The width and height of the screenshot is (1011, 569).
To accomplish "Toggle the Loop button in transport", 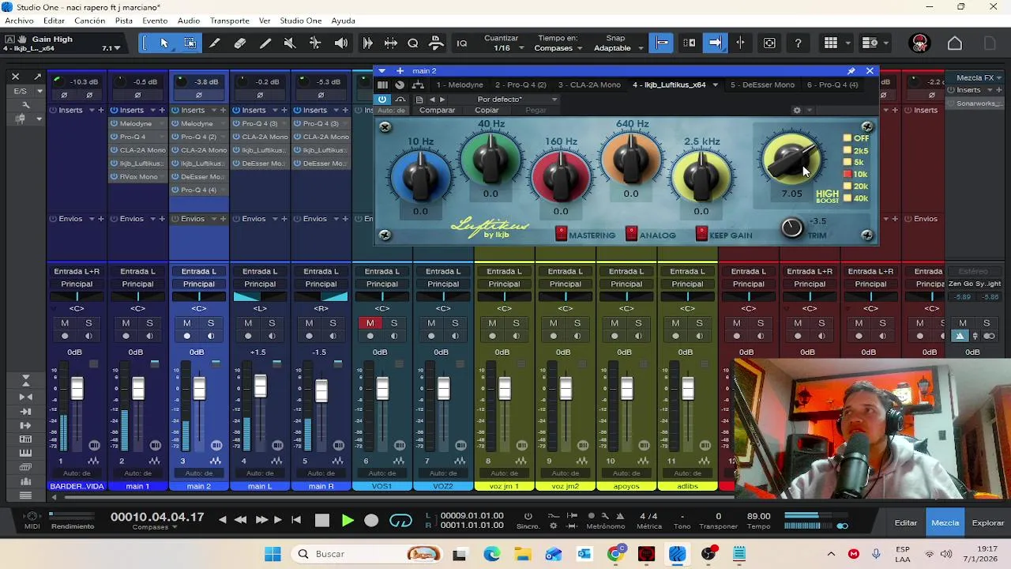I will click(400, 520).
